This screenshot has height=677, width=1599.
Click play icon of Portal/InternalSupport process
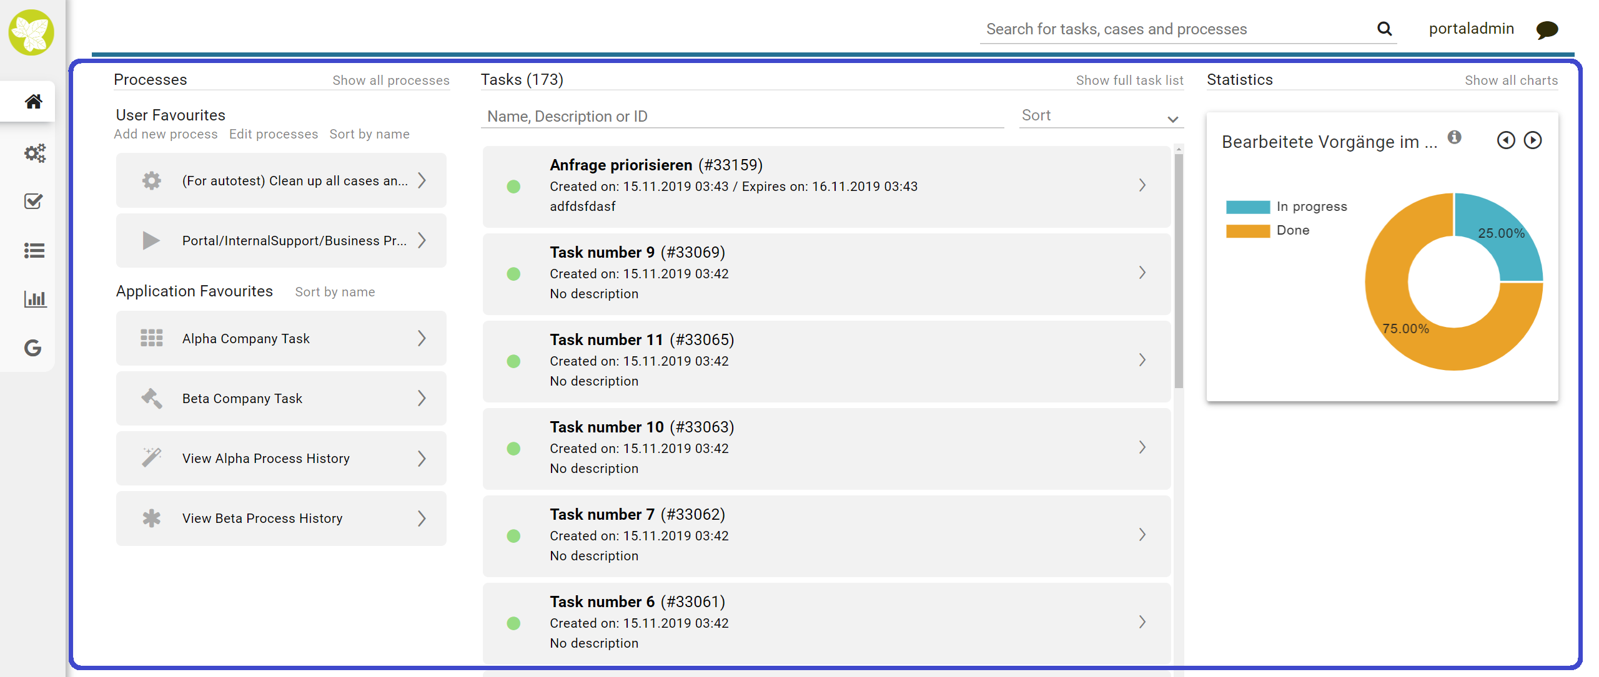click(x=151, y=240)
